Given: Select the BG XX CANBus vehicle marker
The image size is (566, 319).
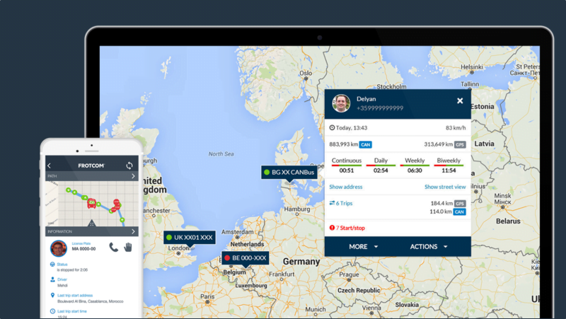Looking at the screenshot, I should coord(290,172).
